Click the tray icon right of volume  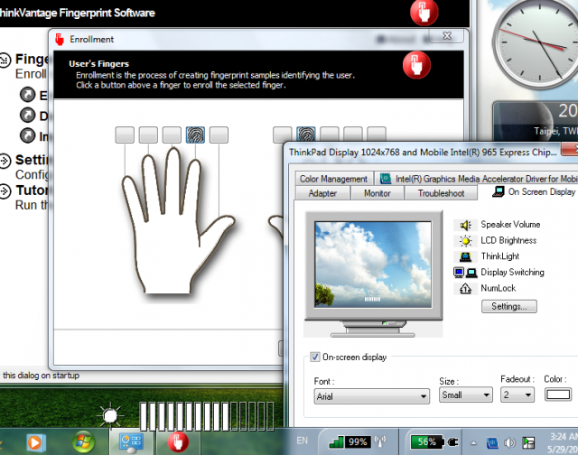click(528, 442)
